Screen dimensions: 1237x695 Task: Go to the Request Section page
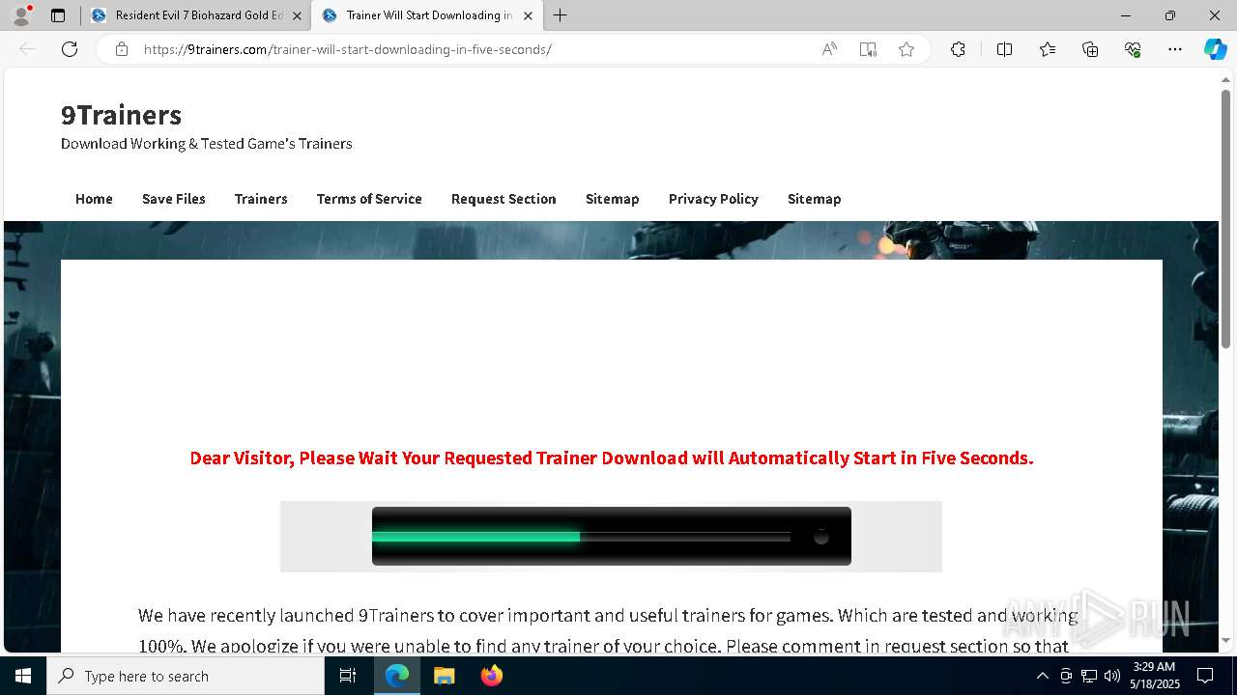[x=503, y=199]
